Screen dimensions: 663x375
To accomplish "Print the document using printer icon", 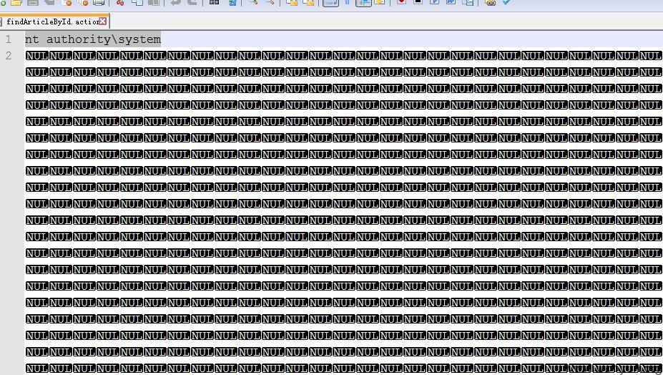I will click(99, 2).
